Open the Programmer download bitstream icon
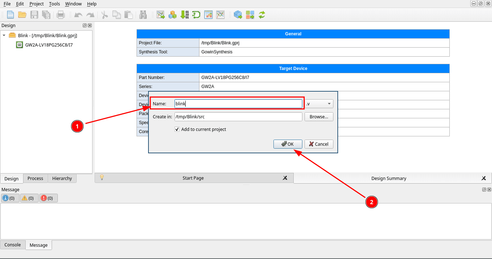This screenshot has height=259, width=492. coord(185,15)
